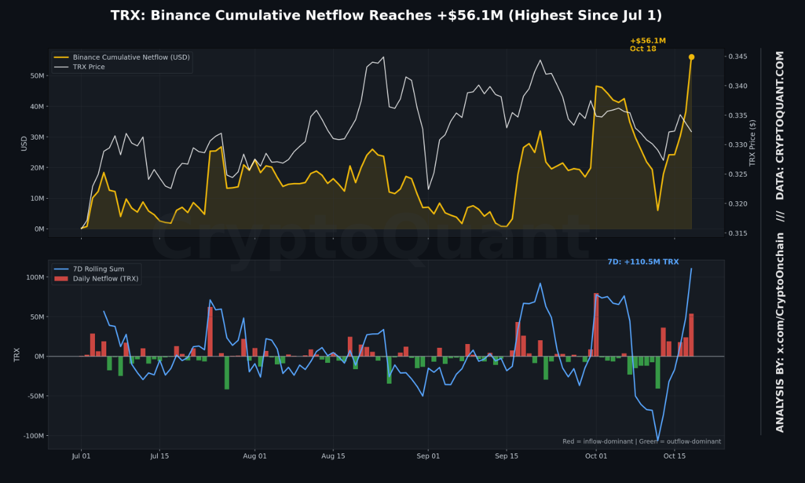Viewport: 805px width, 483px height.
Task: Click the DATA: CRYPTOQUANT.COM side text
Action: 780,126
